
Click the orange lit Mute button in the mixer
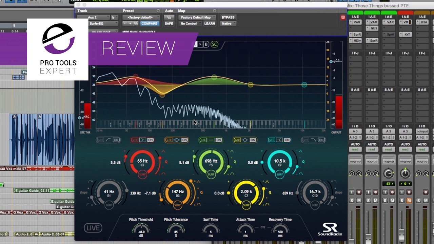409,201
